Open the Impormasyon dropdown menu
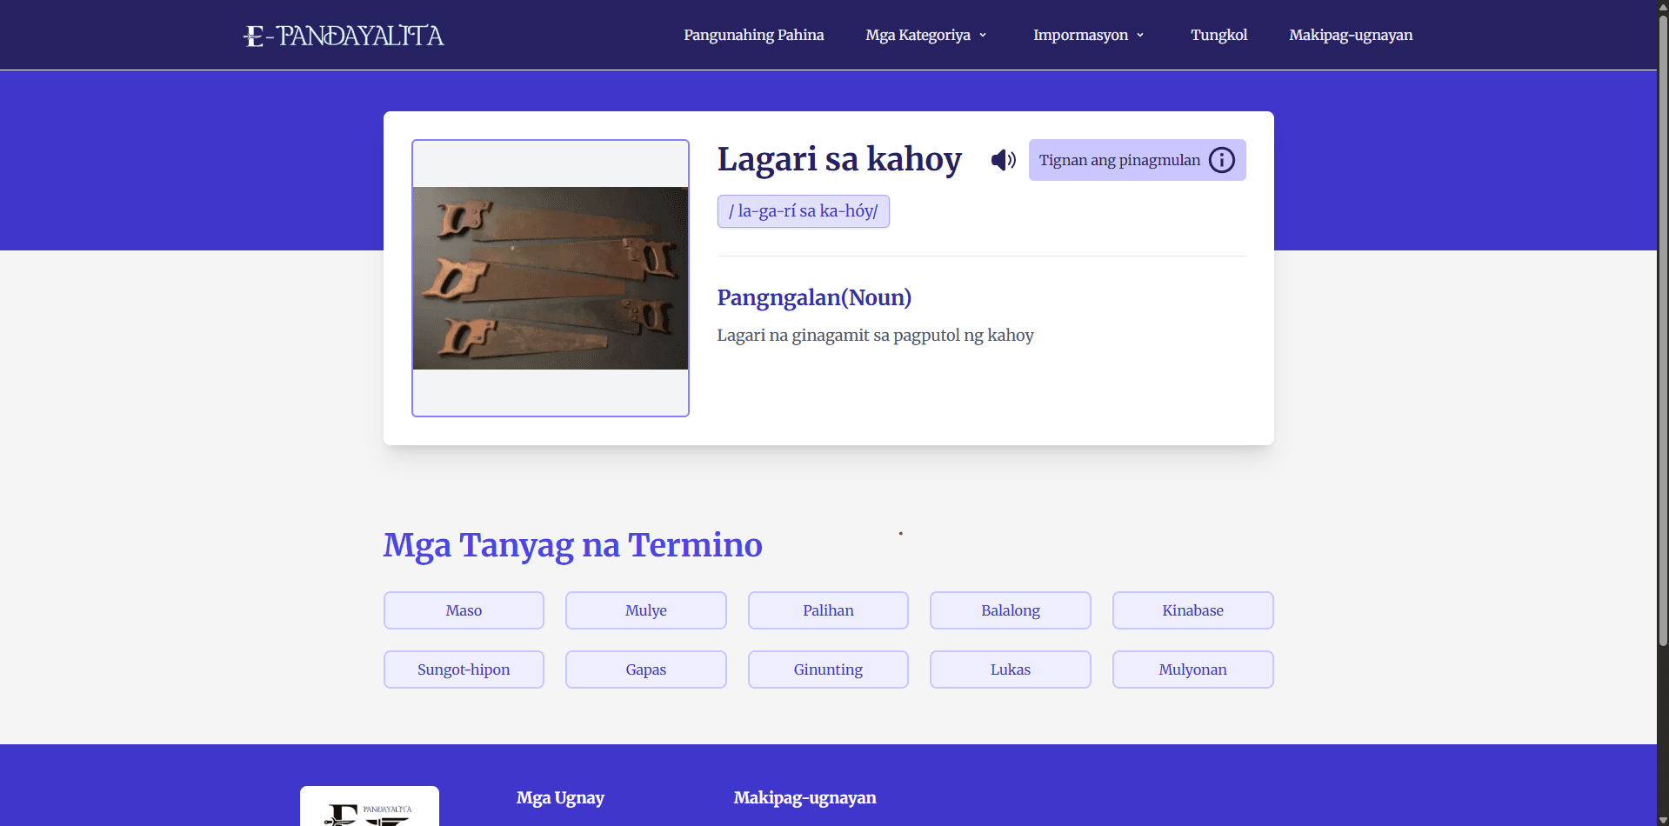1669x826 pixels. (x=1088, y=35)
